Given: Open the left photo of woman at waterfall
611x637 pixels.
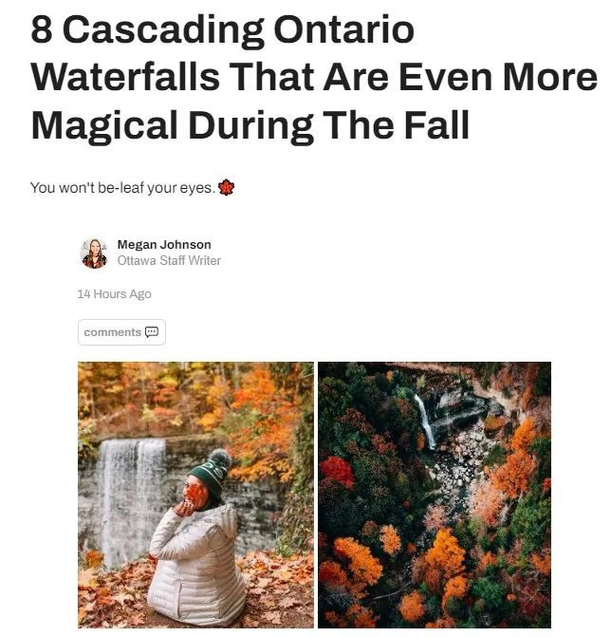Looking at the screenshot, I should (x=195, y=495).
